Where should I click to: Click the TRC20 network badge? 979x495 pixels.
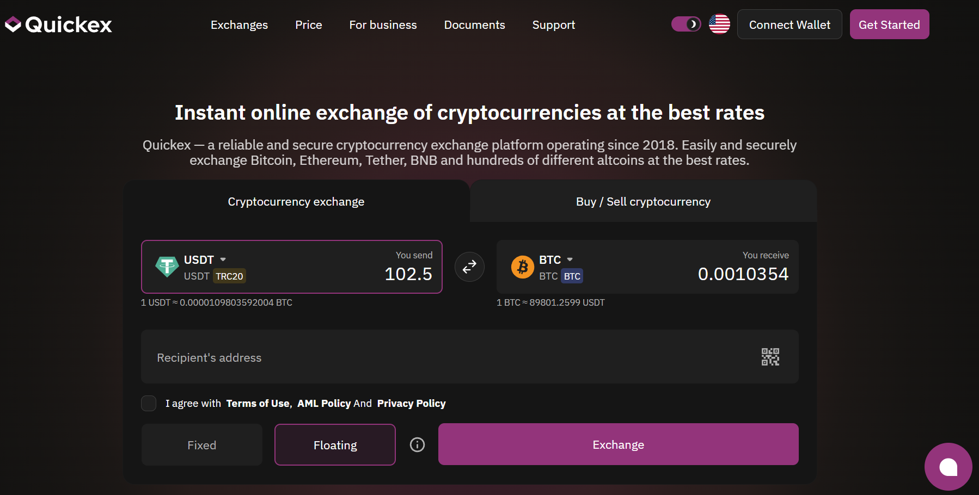(x=229, y=276)
